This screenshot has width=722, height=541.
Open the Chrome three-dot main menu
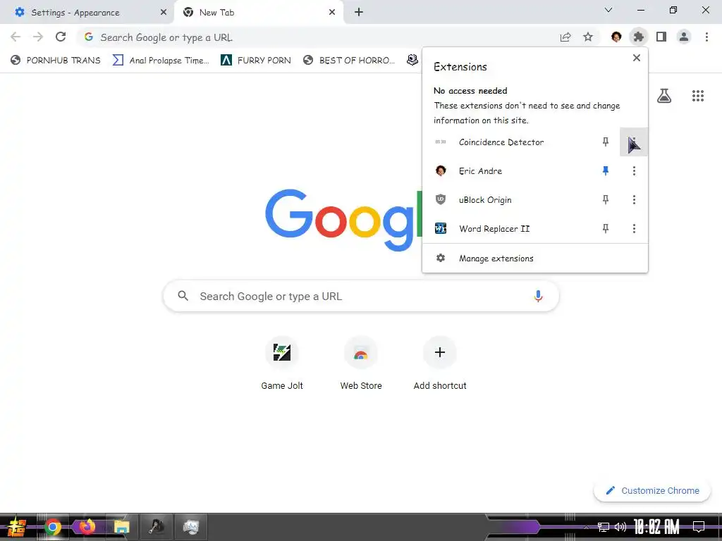click(706, 37)
